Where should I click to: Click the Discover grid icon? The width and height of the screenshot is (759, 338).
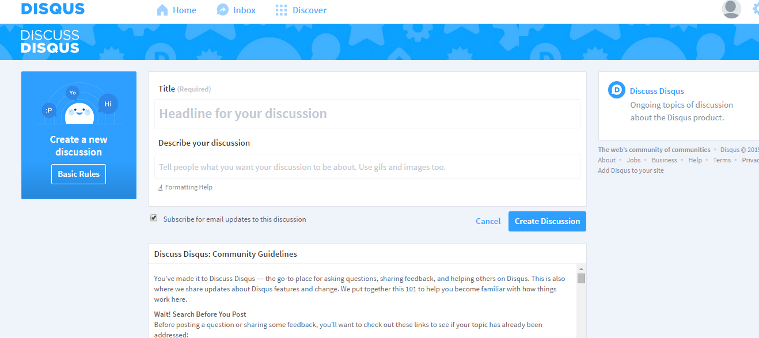tap(281, 10)
